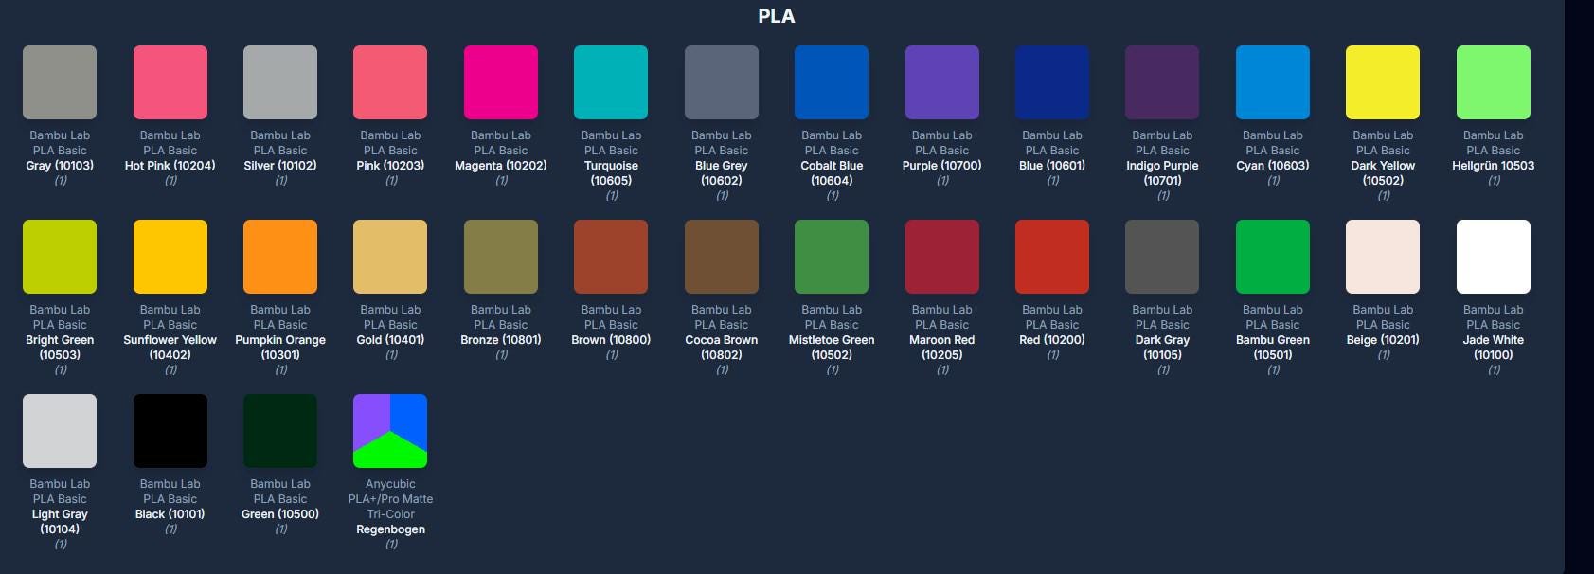This screenshot has width=1594, height=574.
Task: Choose the Hellgrün 10503 color swatch
Action: (1494, 82)
